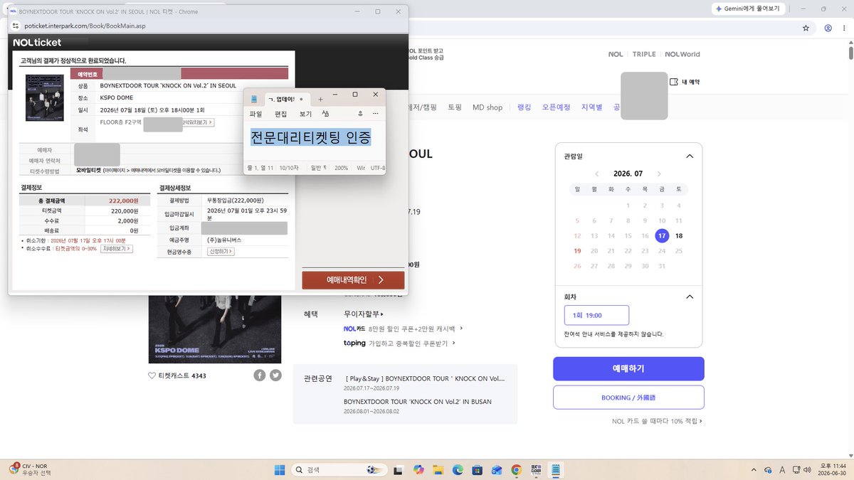Open Play&Stay BOYNEXTDOOR related show
Viewport: 854px width, 480px height.
pyautogui.click(x=424, y=378)
